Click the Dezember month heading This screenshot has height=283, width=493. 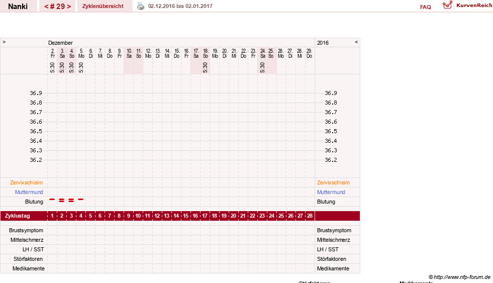click(x=60, y=43)
